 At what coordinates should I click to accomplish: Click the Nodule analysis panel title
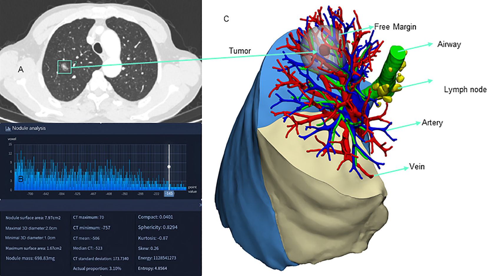29,128
